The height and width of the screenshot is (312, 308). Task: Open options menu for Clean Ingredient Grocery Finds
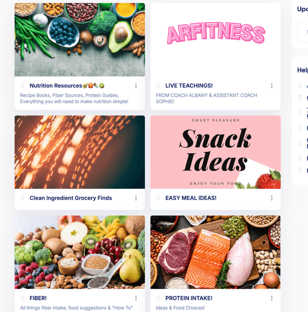point(136,198)
